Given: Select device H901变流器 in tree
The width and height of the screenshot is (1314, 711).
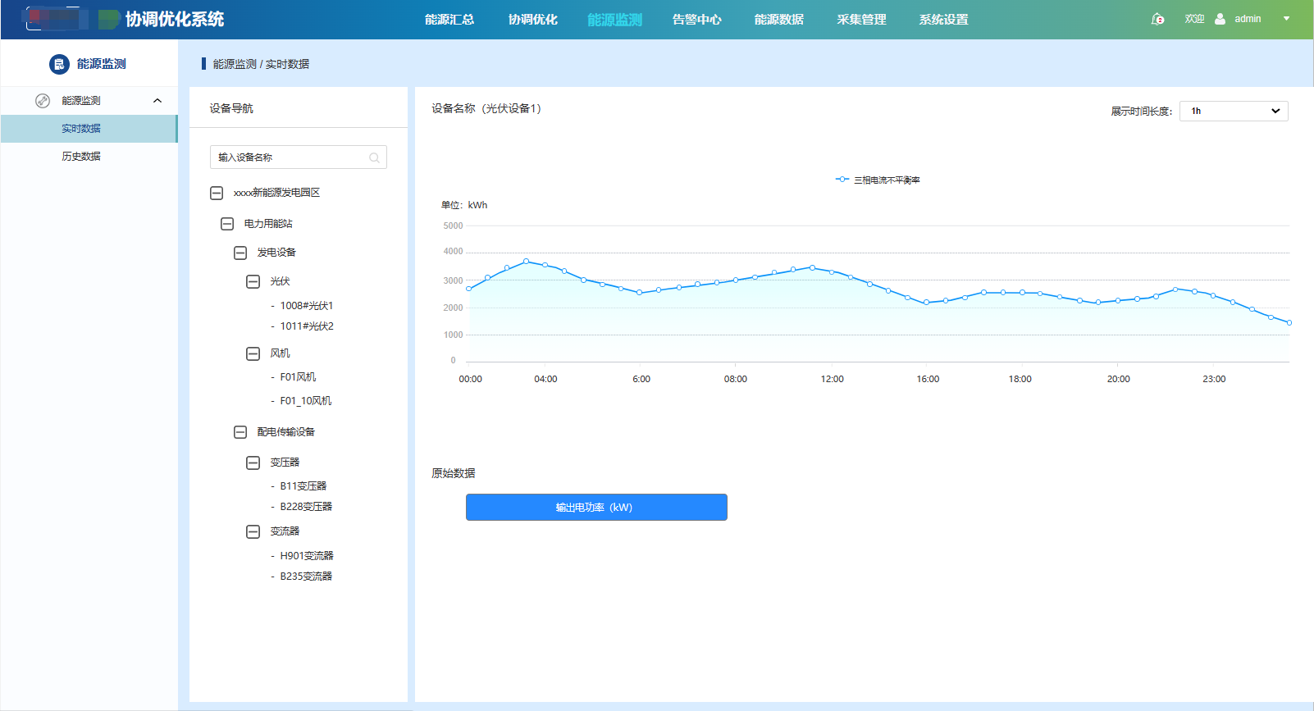Looking at the screenshot, I should (307, 556).
